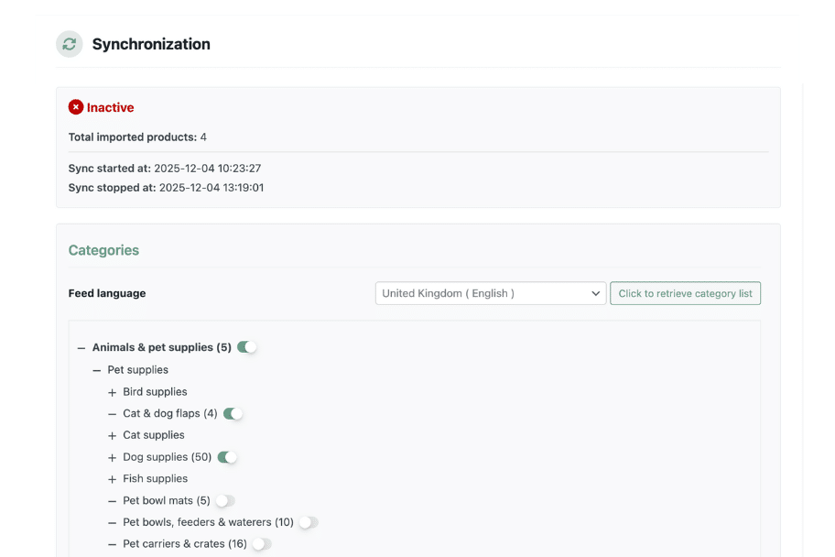Disable the Dog supplies toggle
The width and height of the screenshot is (835, 557).
(x=227, y=457)
